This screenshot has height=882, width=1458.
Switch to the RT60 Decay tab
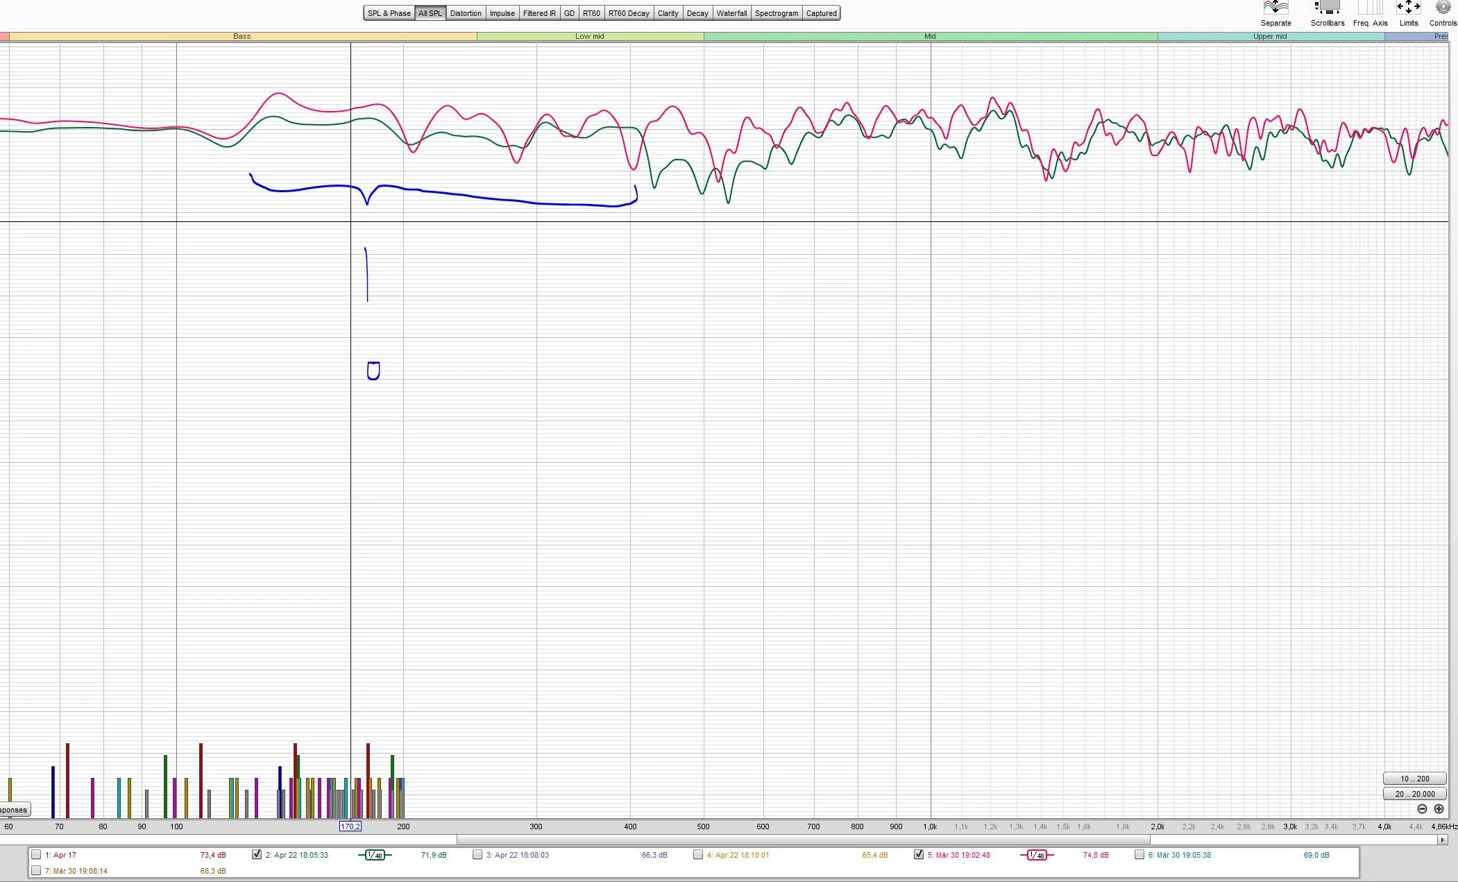tap(629, 13)
